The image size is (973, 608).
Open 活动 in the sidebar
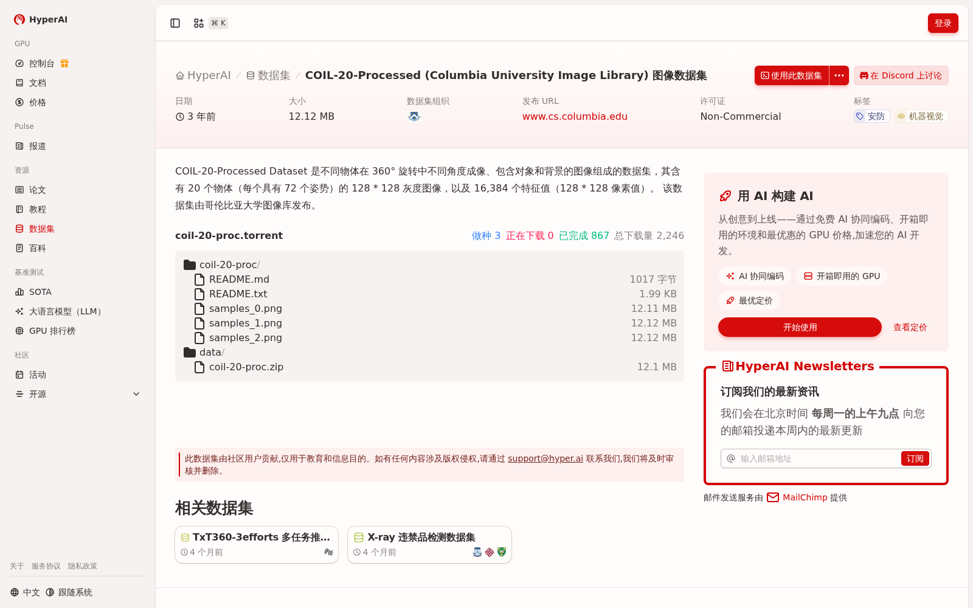pyautogui.click(x=78, y=375)
